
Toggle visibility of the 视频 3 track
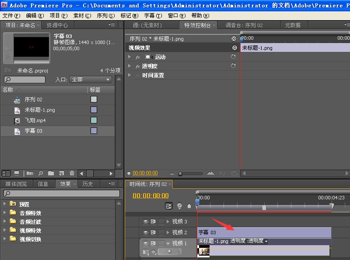point(146,222)
